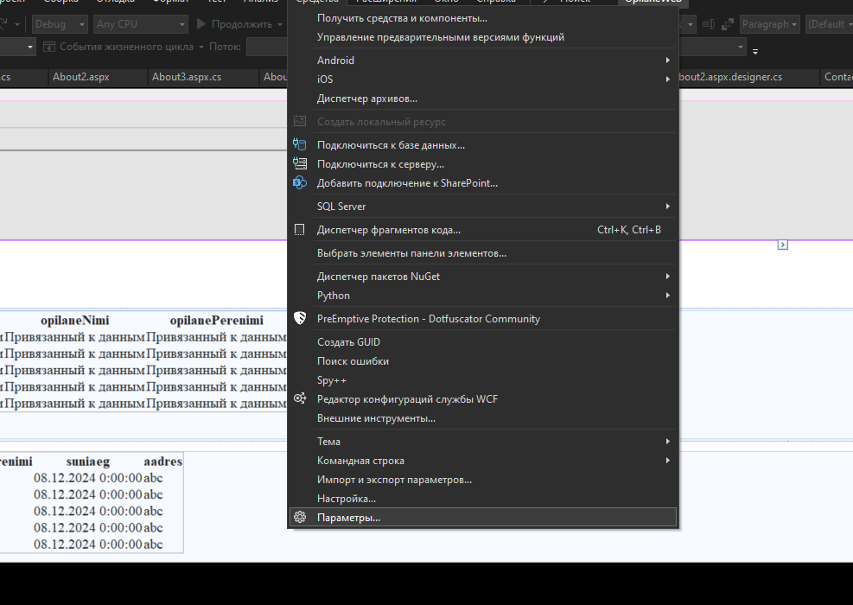Click the Продолжить button
The image size is (853, 605).
coord(234,24)
